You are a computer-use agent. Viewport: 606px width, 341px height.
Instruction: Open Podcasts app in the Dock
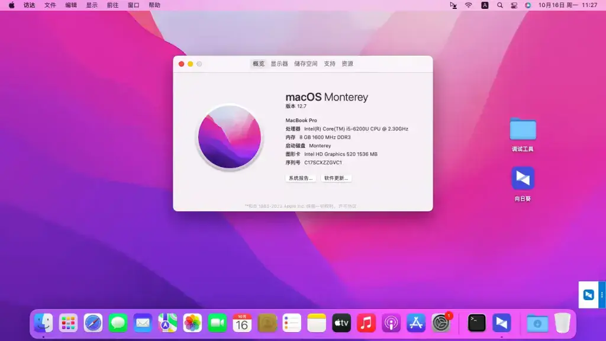(x=391, y=323)
